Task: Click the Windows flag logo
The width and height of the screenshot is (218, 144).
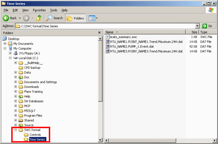Action: point(211,10)
